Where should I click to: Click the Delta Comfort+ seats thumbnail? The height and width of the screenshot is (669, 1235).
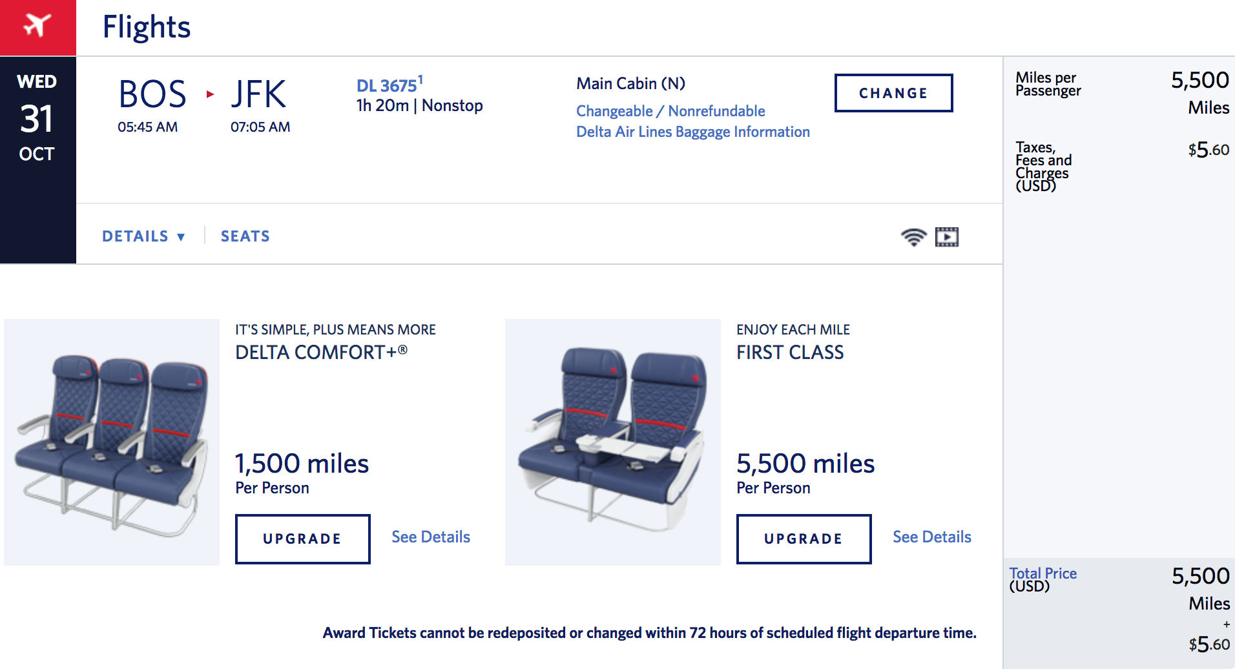click(112, 442)
